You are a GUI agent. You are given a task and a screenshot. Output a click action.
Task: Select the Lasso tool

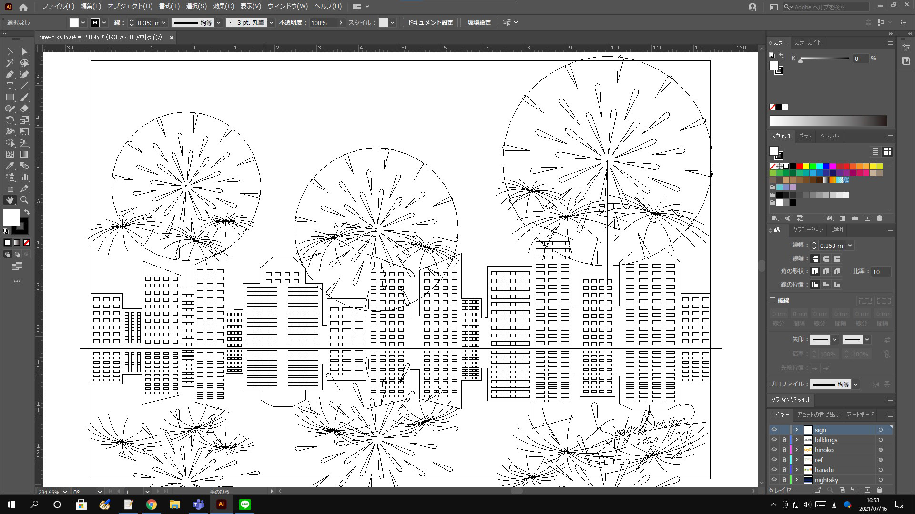24,63
